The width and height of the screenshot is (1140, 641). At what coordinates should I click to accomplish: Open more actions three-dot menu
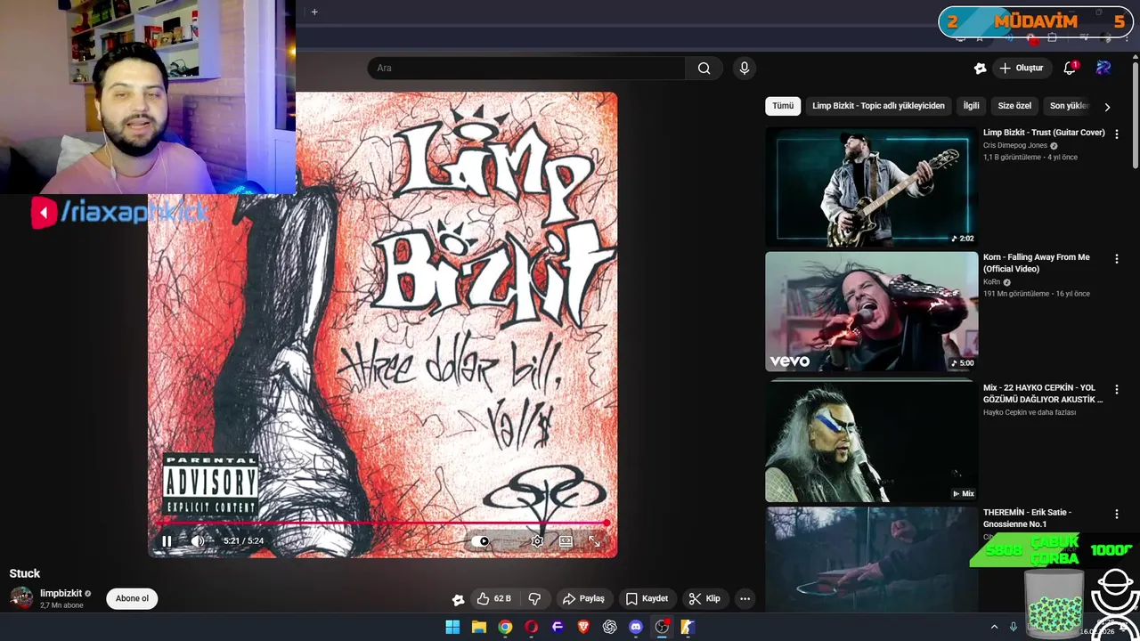pos(745,598)
